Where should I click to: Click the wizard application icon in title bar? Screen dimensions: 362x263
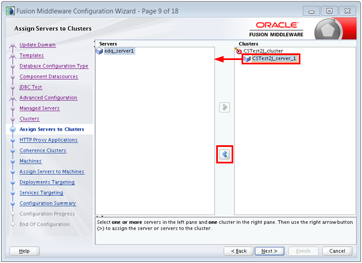click(x=10, y=11)
